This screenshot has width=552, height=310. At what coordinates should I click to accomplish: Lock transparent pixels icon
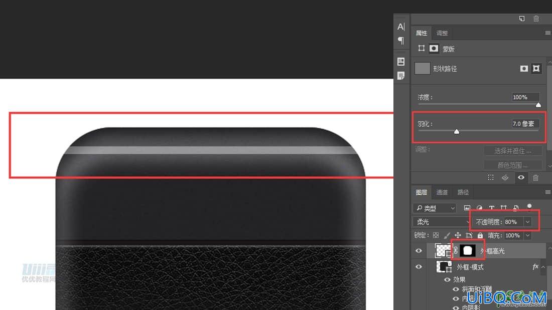(x=436, y=235)
